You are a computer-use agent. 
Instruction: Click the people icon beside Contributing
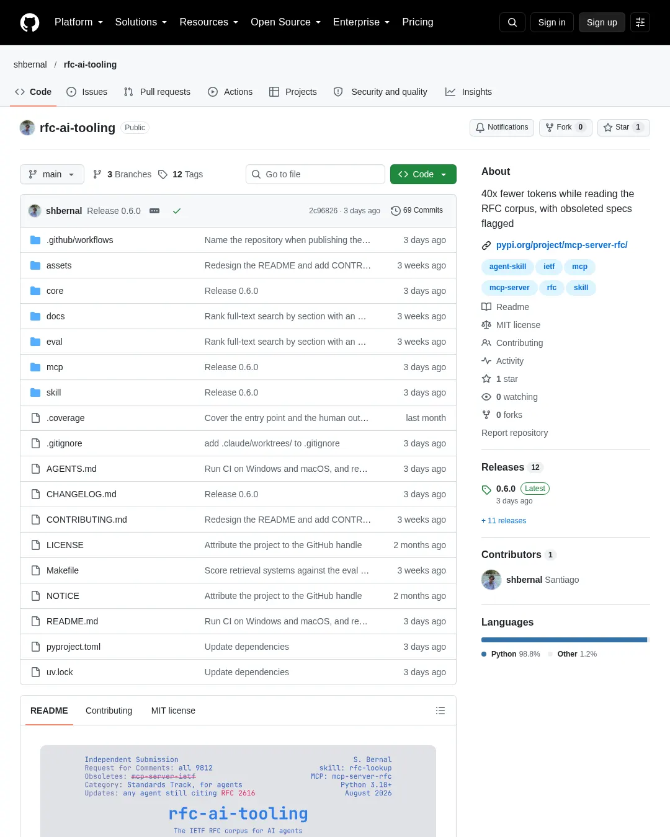[486, 343]
